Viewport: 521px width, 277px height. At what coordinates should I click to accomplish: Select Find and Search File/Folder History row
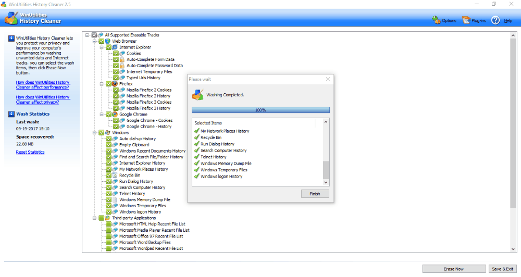[x=151, y=157]
